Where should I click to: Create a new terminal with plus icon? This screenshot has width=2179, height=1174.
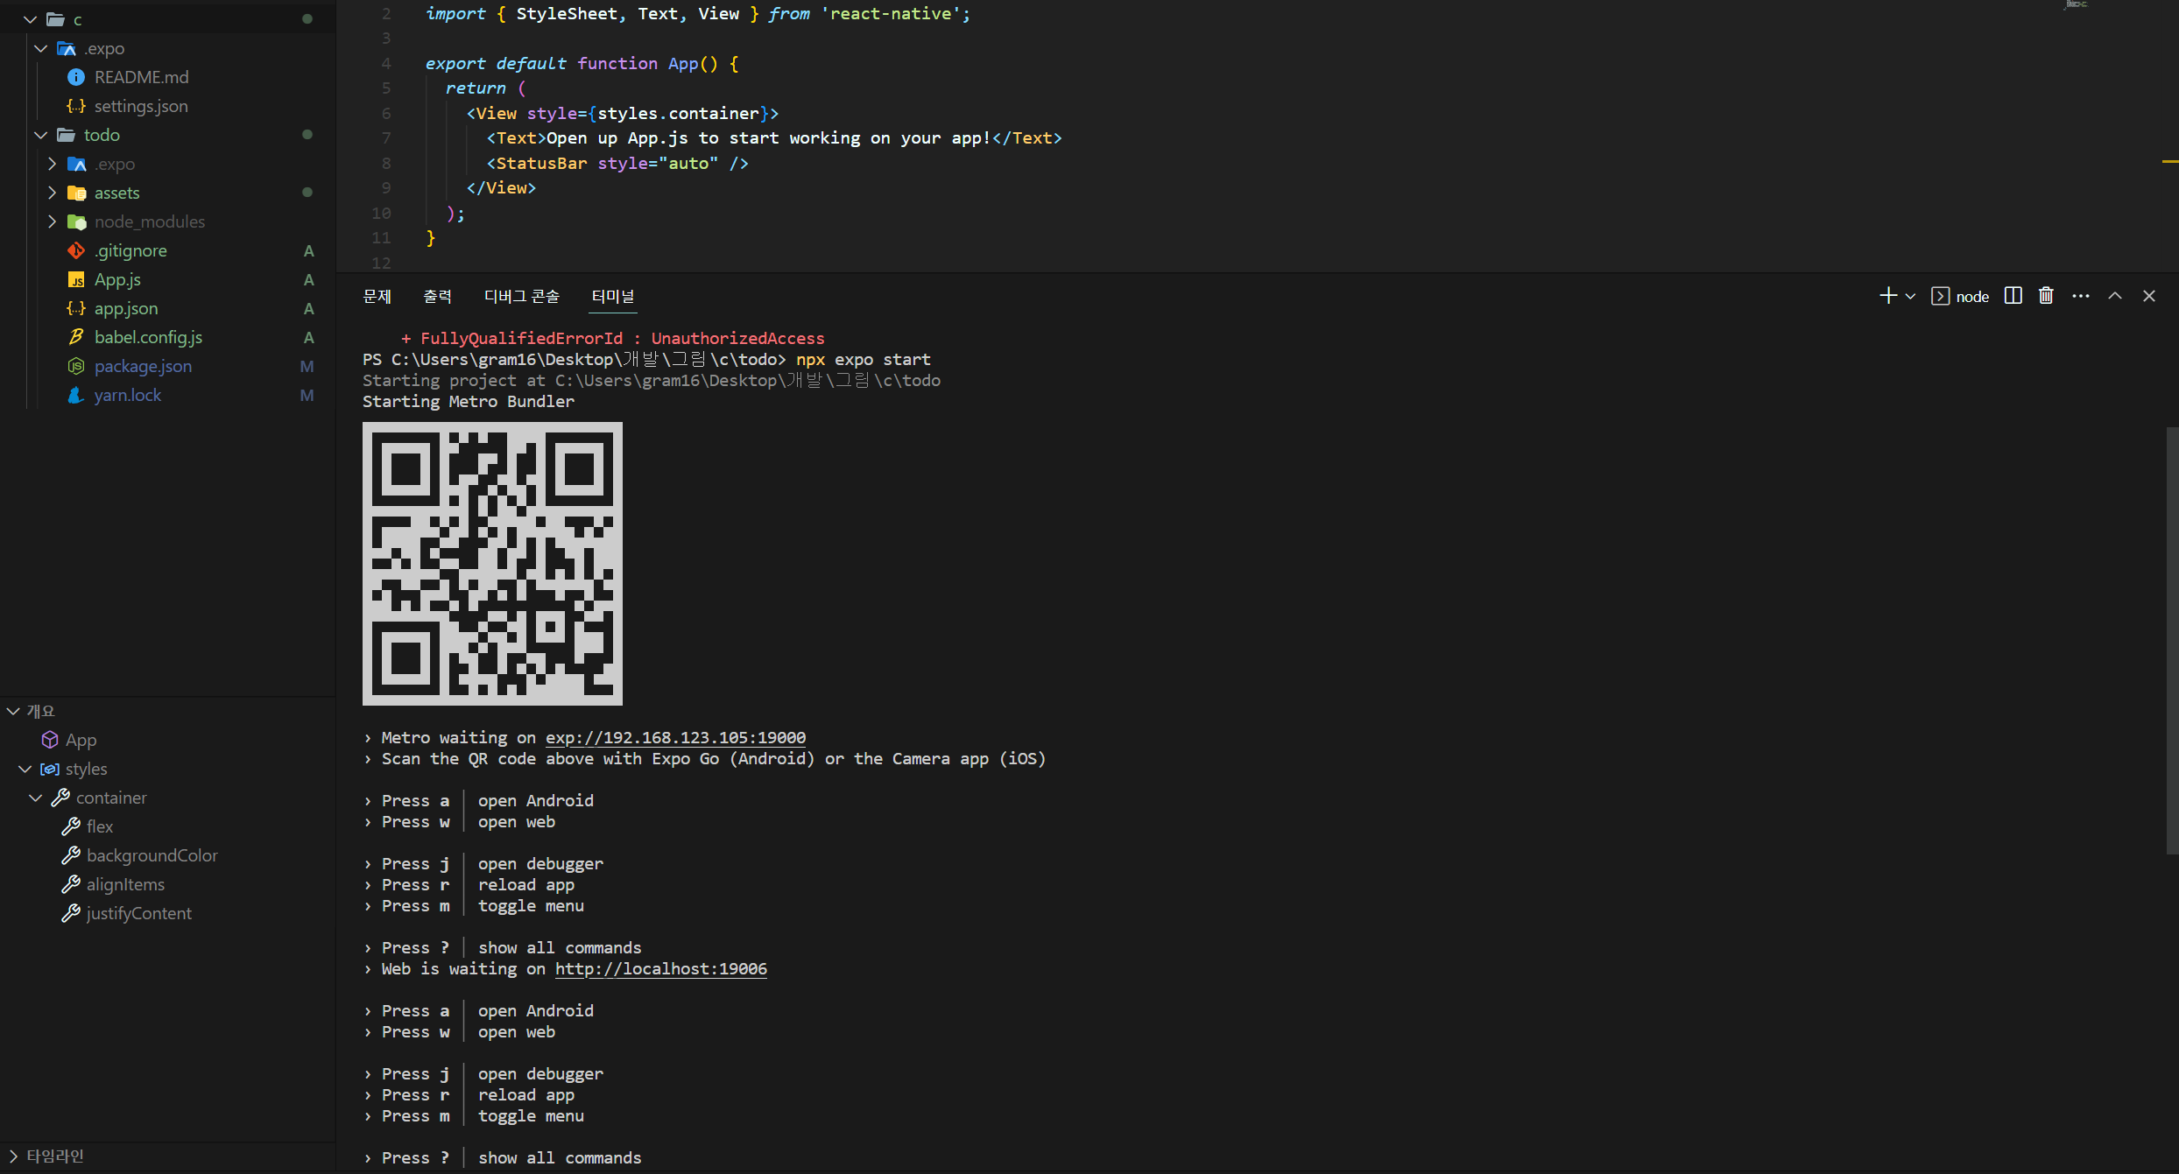[1888, 296]
